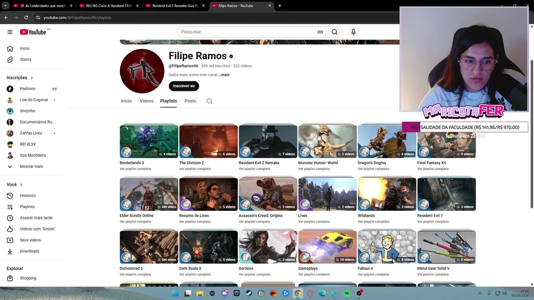The height and width of the screenshot is (300, 534).
Task: Open The Division 2 playlist thumbnail
Action: (x=209, y=141)
